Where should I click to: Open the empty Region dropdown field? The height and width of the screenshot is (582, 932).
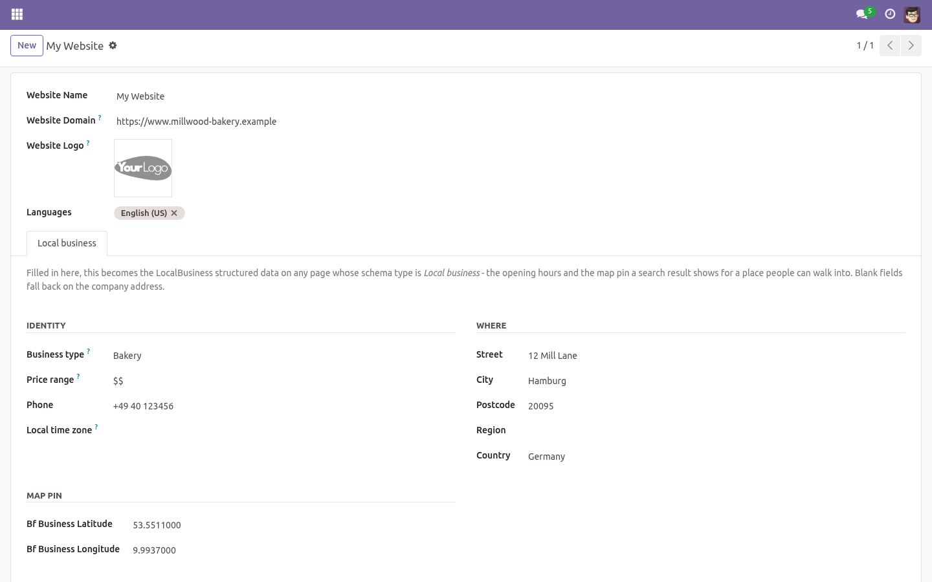[x=715, y=431]
